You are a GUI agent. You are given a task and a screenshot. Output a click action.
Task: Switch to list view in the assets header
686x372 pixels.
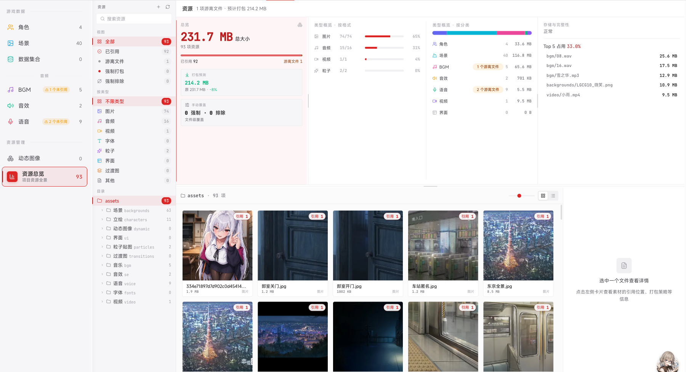pos(553,196)
